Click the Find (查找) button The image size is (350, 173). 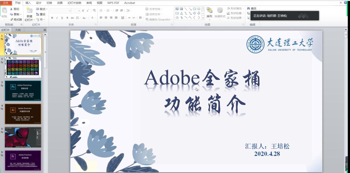click(252, 9)
